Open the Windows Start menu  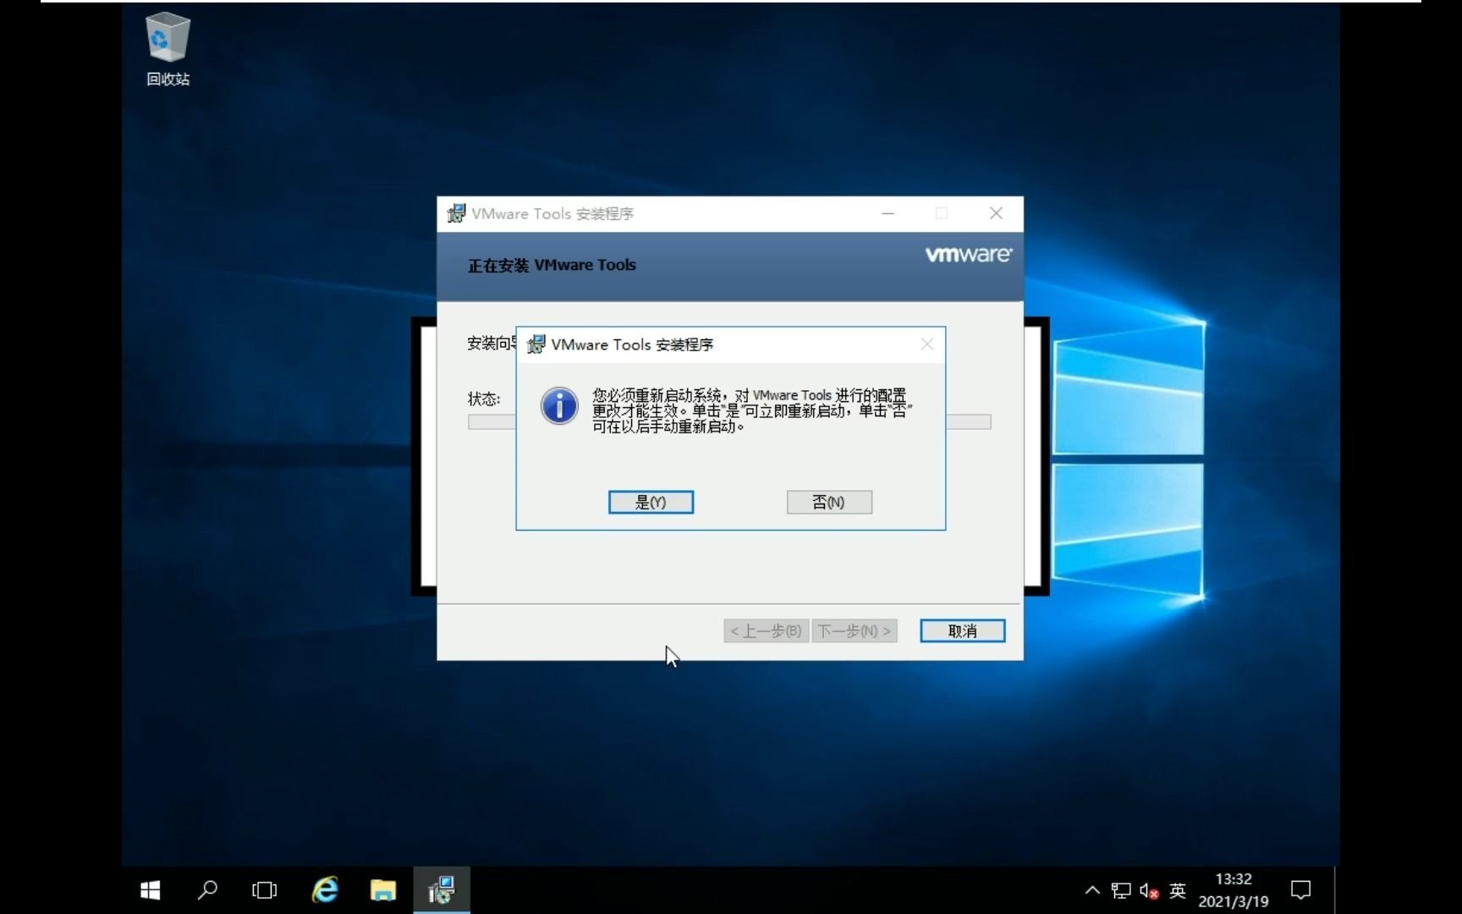(x=150, y=890)
